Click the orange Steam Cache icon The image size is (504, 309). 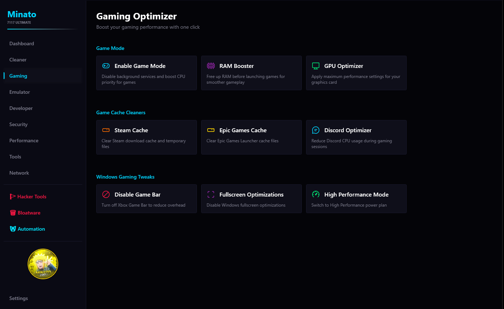(106, 130)
